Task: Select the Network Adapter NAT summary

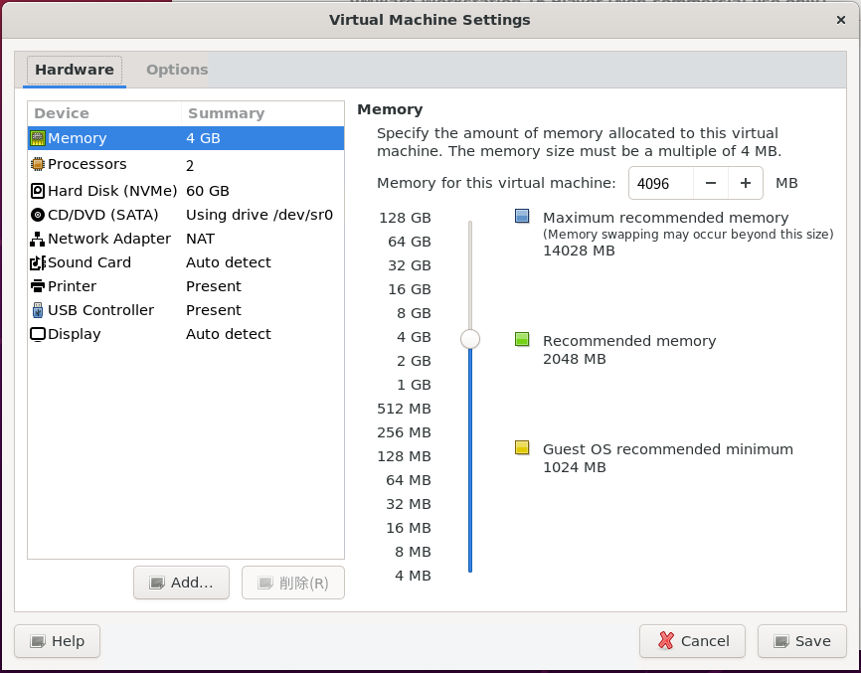Action: point(200,239)
